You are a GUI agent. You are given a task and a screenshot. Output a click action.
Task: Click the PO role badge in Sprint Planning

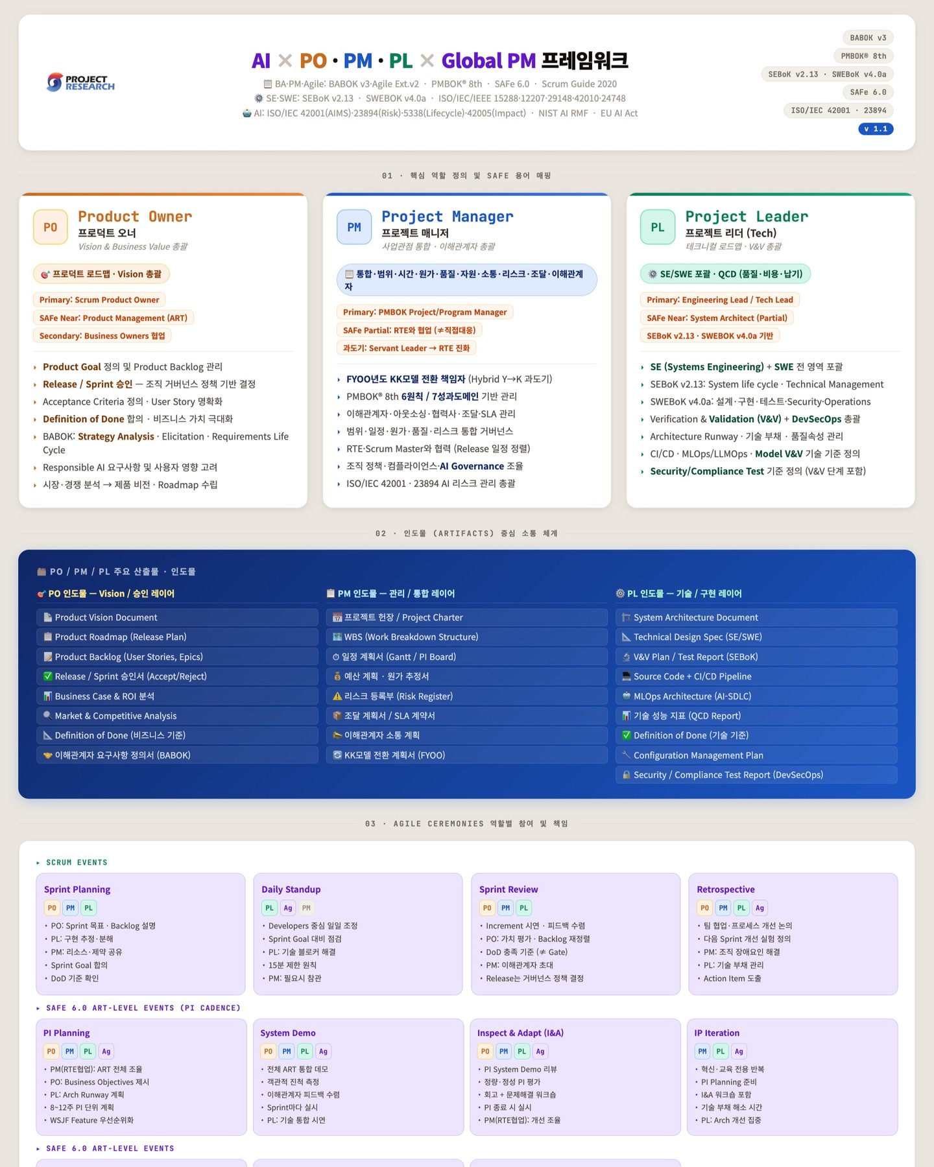52,908
